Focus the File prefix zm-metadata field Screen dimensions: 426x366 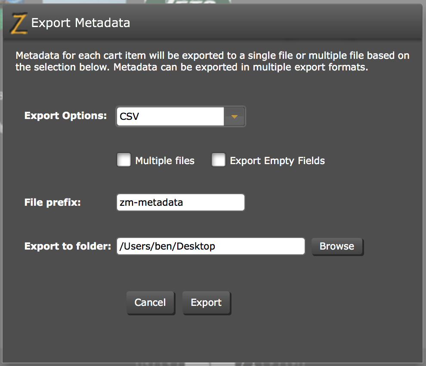(181, 202)
